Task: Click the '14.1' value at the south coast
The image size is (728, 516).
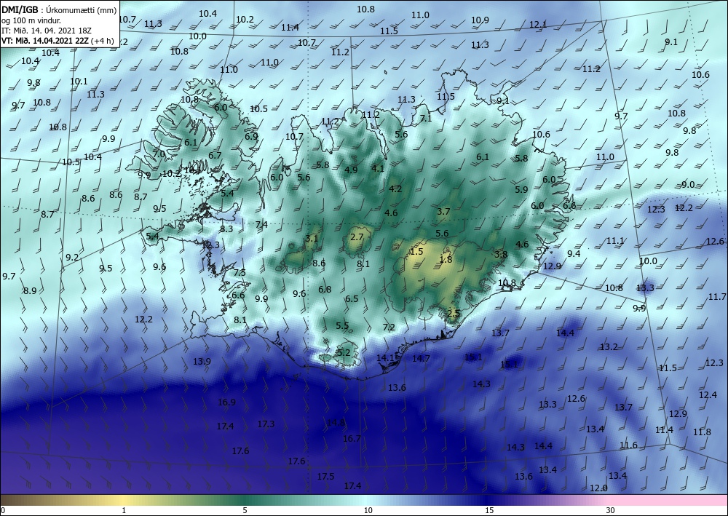Action: click(385, 358)
